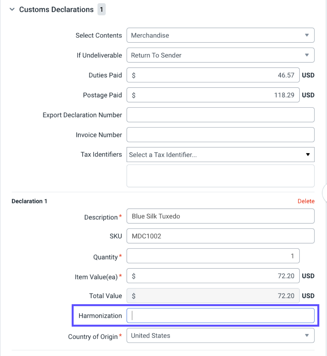
Task: Click the Customs Declarations count badge
Action: click(102, 9)
